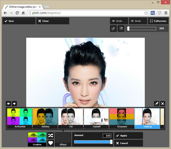Open the Creative effect category
171x149 pixels.
[x=37, y=139]
